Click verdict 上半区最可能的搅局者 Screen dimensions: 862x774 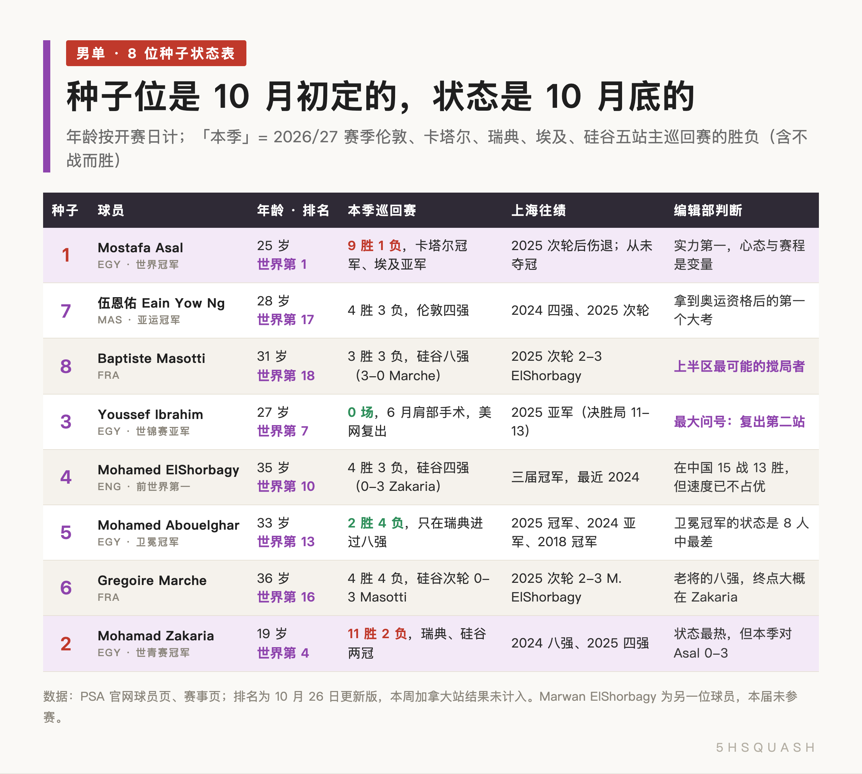(739, 366)
